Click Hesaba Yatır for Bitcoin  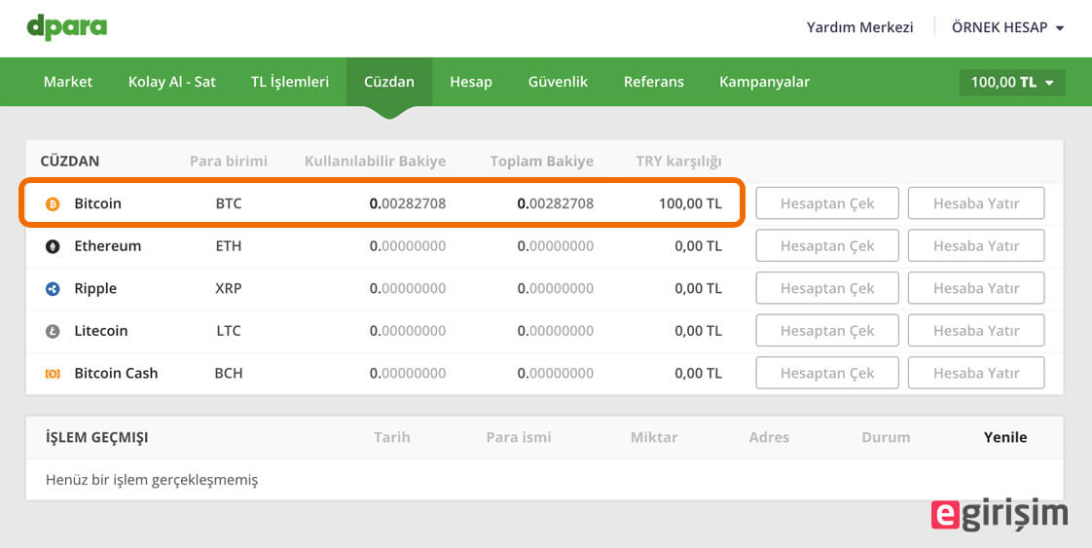(976, 203)
